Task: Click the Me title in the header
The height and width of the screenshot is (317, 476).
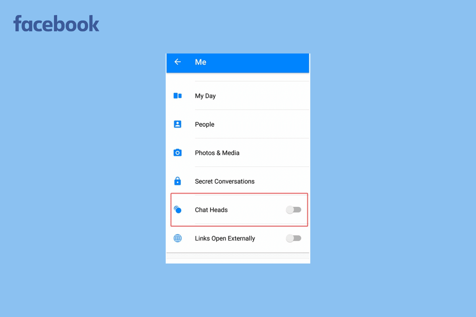Action: (200, 62)
